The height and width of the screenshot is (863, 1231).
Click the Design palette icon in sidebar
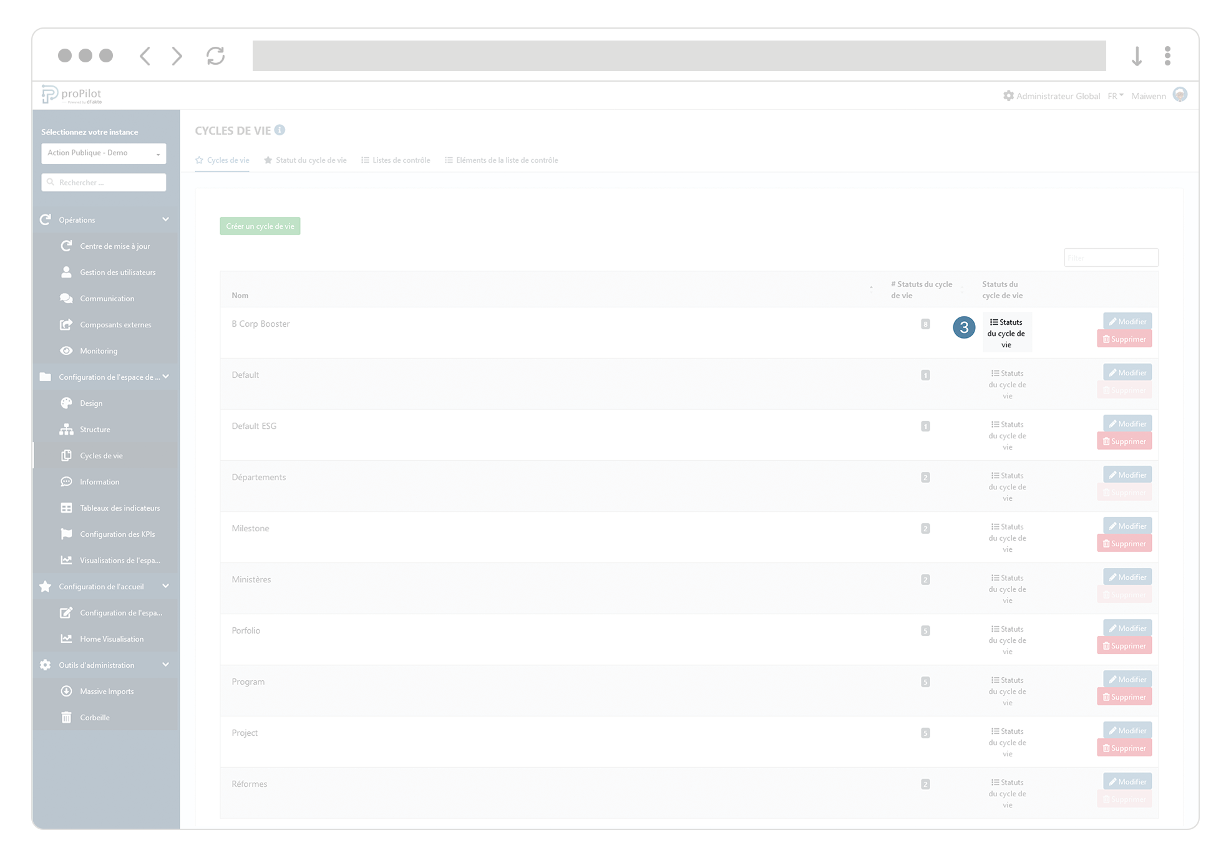coord(66,403)
